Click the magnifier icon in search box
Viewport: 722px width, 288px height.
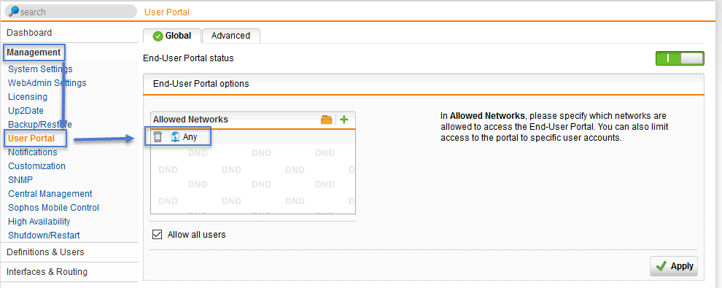(x=14, y=11)
